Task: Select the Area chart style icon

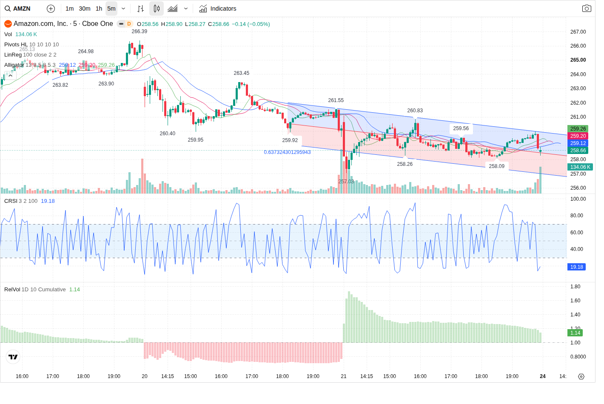Action: [x=173, y=9]
